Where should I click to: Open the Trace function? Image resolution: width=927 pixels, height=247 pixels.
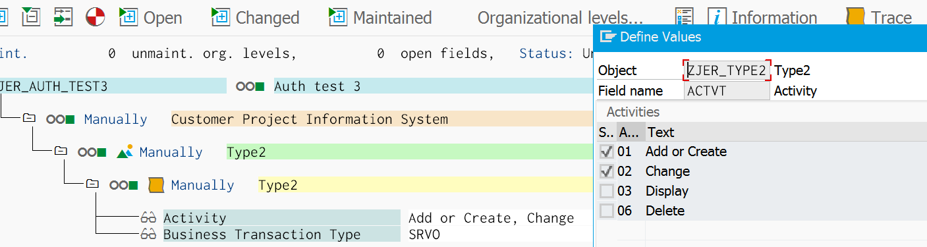click(879, 18)
